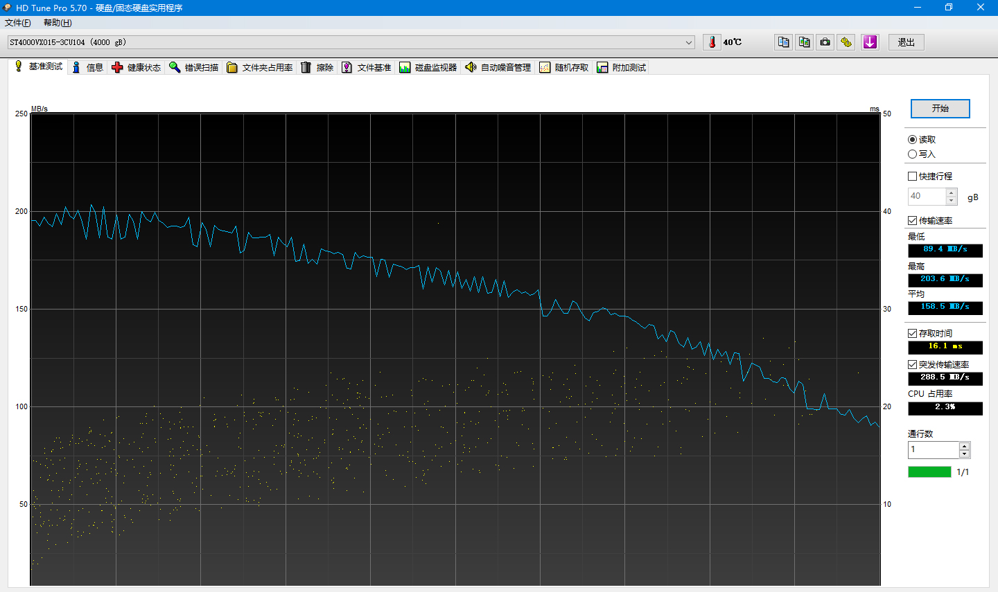Switch to the 错误扫描 error scan tab
This screenshot has width=998, height=592.
194,67
